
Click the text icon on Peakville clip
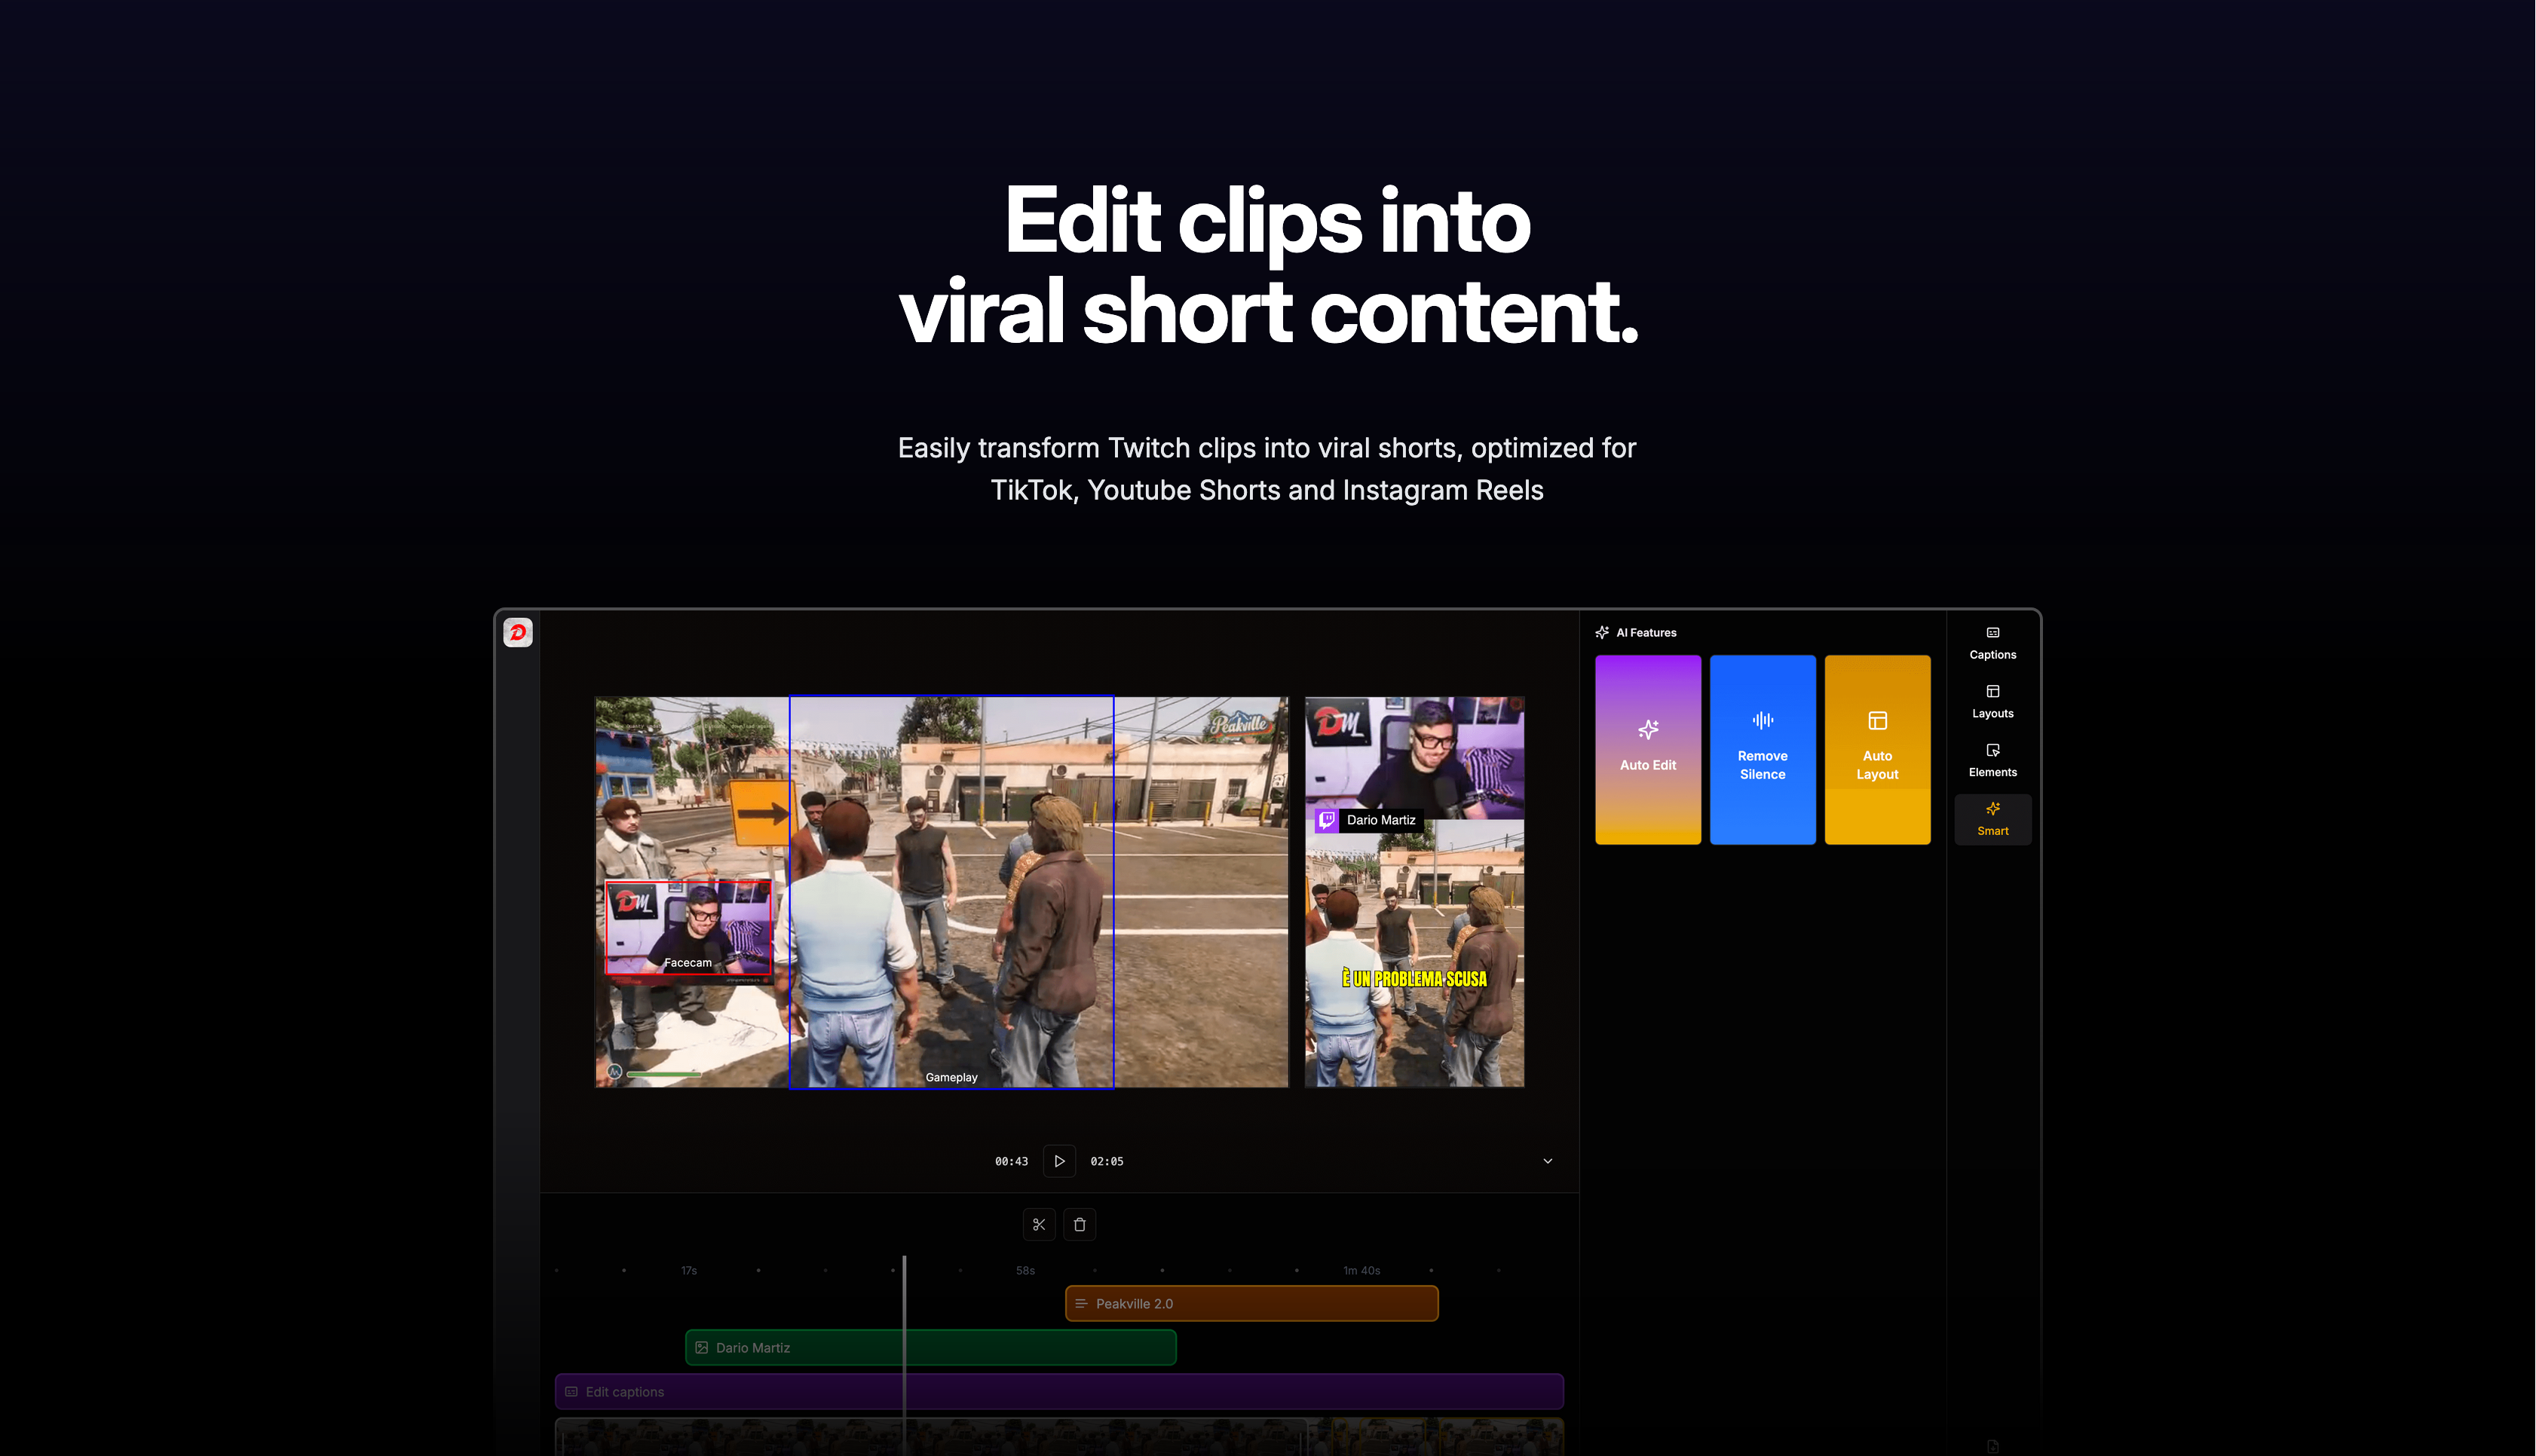[x=1081, y=1303]
